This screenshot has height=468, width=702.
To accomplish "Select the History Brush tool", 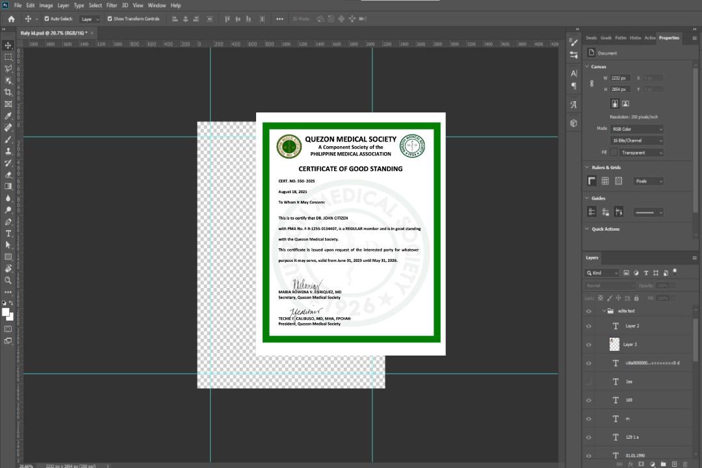I will (x=8, y=163).
